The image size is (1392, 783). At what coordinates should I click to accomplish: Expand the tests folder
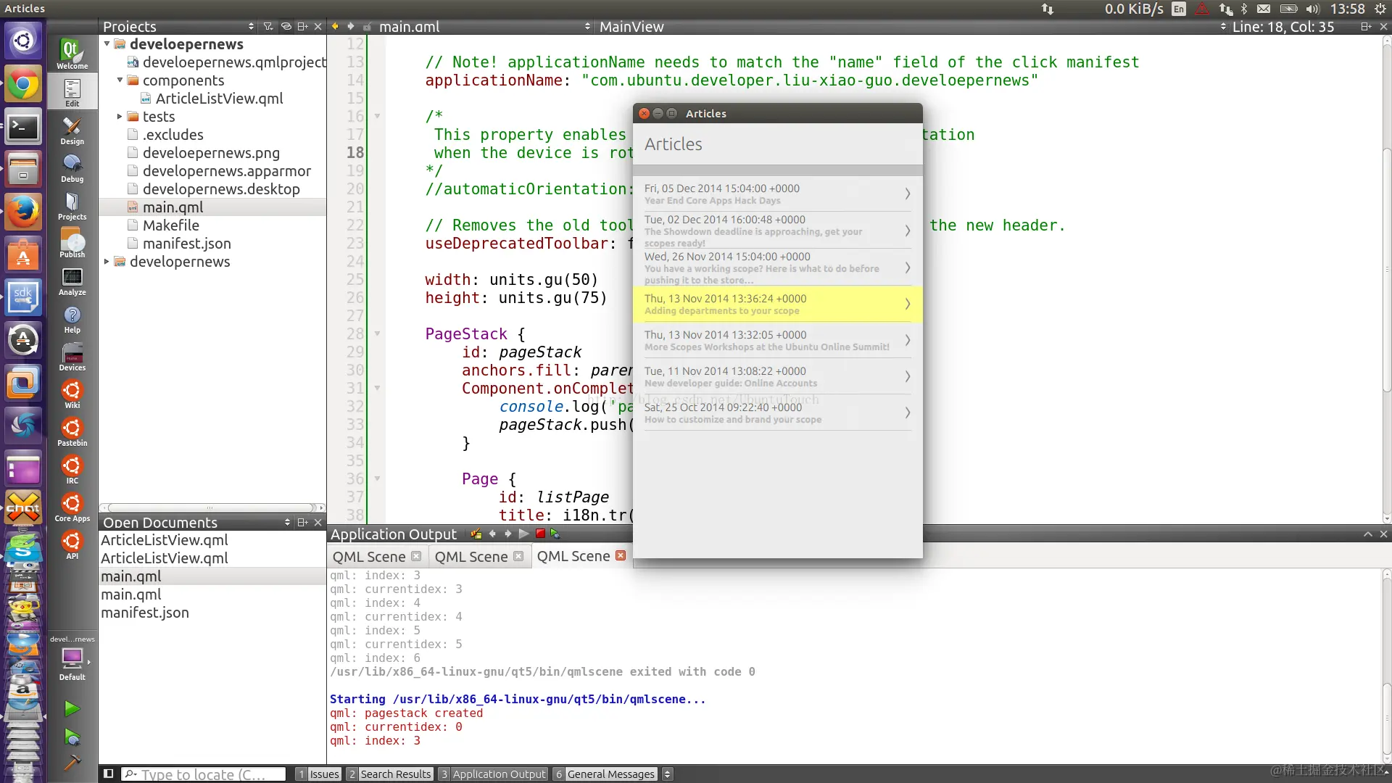click(120, 116)
